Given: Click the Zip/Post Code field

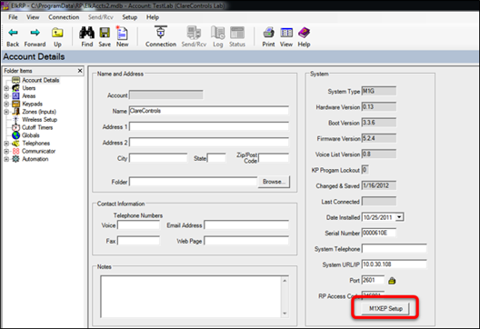Looking at the screenshot, I should coord(274,158).
